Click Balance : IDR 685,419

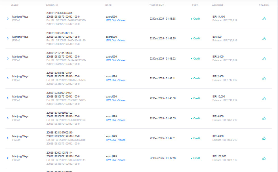225,160
